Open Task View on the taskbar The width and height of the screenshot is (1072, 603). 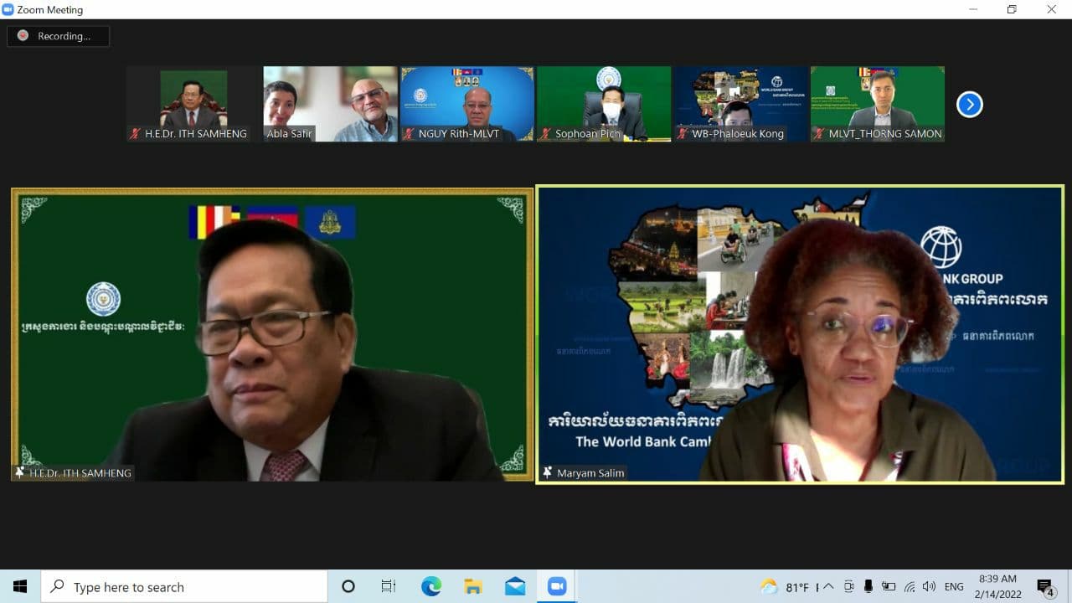[x=389, y=586]
